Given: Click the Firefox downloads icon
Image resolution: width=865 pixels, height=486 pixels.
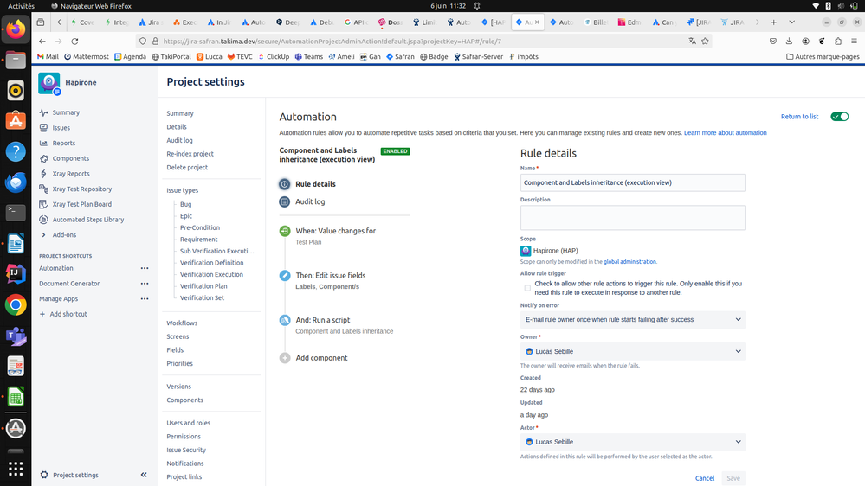Looking at the screenshot, I should pyautogui.click(x=790, y=42).
